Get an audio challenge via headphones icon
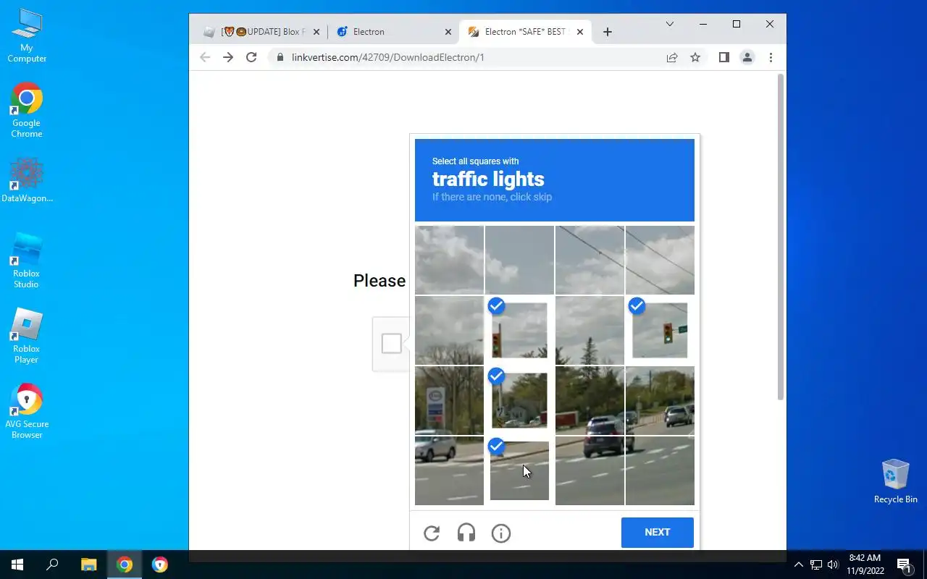 [x=466, y=533]
